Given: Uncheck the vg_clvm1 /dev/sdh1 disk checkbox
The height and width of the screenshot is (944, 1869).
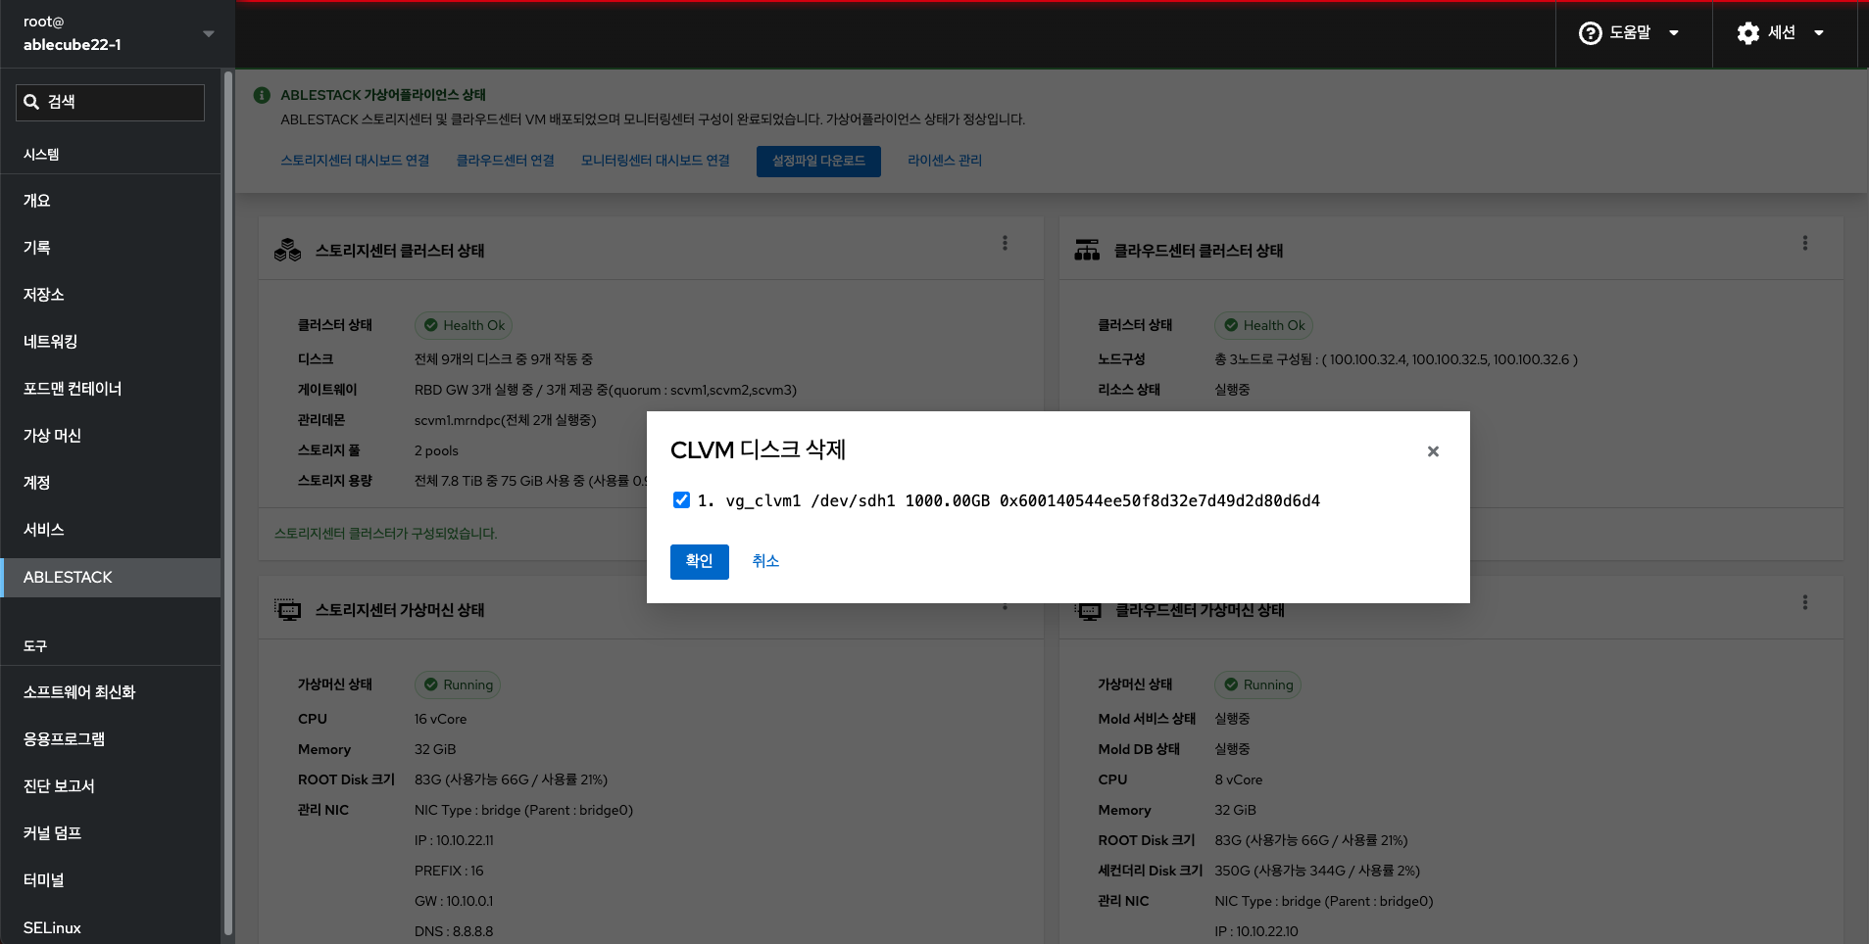Looking at the screenshot, I should 681,500.
